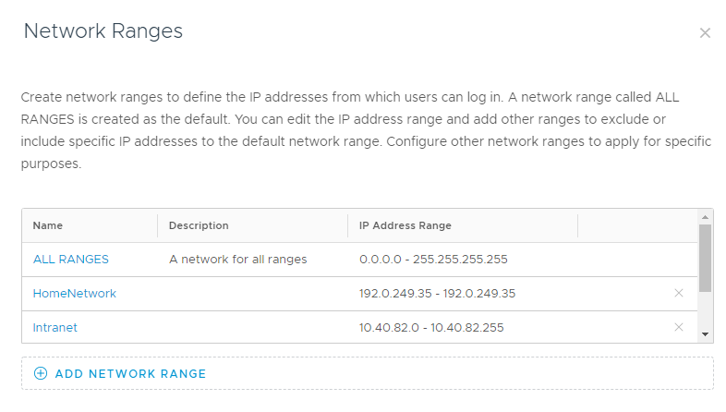This screenshot has width=726, height=412.
Task: Open the ALL RANGES network range
Action: [x=71, y=260]
